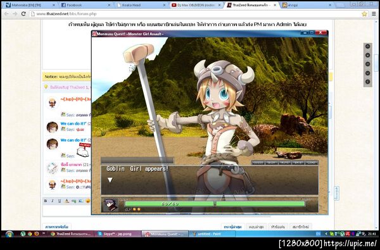This screenshot has width=380, height=250.
Task: Reload the ThaiZeed page
Action: click(23, 14)
